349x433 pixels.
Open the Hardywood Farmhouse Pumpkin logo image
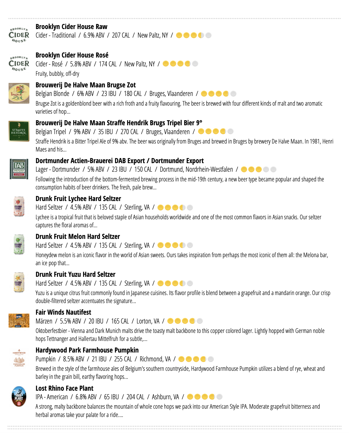[19, 358]
